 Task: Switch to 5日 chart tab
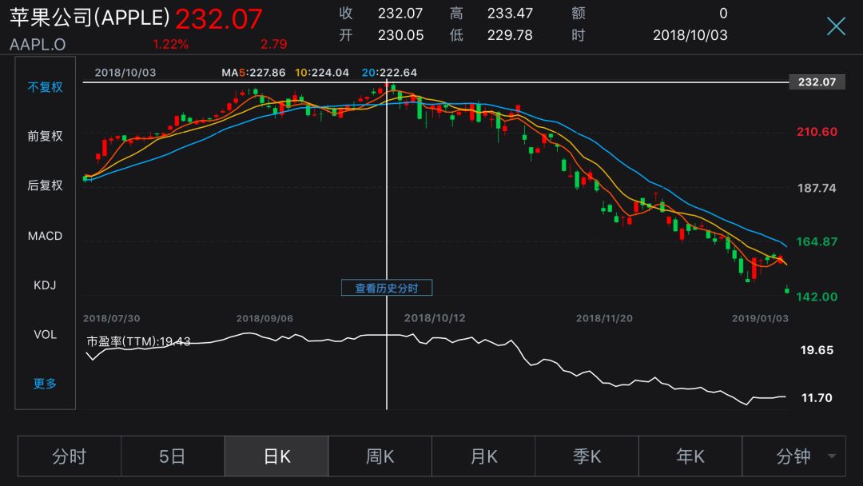click(x=173, y=456)
